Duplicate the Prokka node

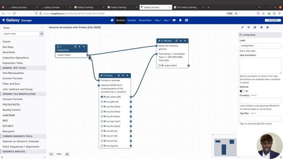(x=119, y=76)
